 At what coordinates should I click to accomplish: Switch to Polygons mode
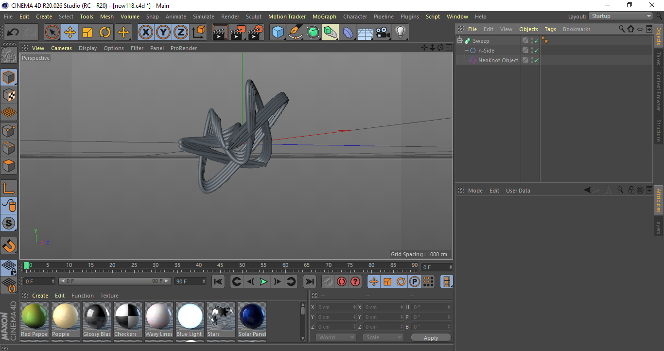pos(9,166)
